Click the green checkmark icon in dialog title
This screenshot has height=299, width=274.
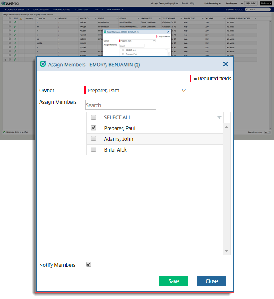[x=42, y=64]
